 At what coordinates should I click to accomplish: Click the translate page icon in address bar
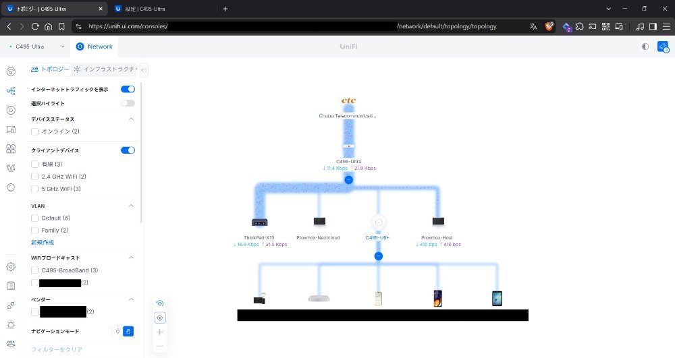coord(533,26)
